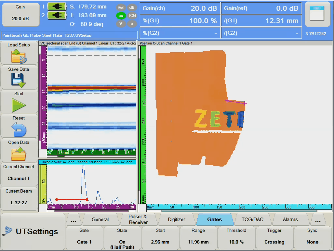Click the Current Channel 1 button
334x251 pixels.
click(19, 174)
